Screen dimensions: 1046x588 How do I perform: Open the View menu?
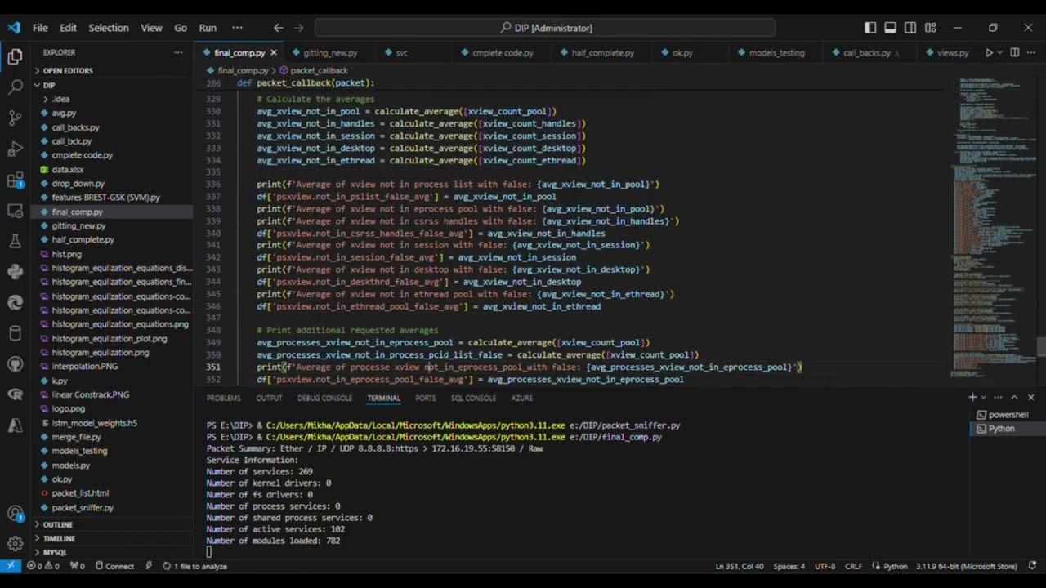151,28
